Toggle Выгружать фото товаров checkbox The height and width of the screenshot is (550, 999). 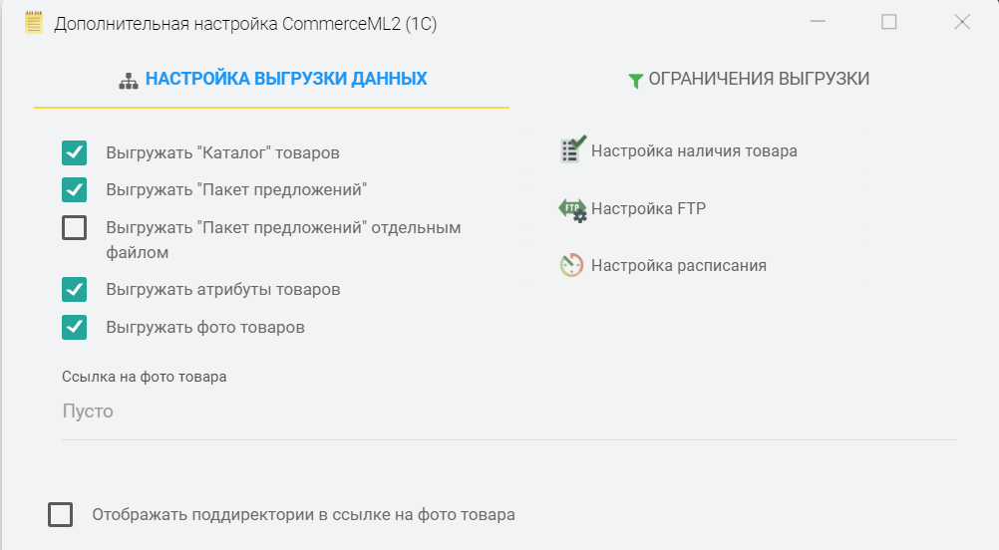75,327
